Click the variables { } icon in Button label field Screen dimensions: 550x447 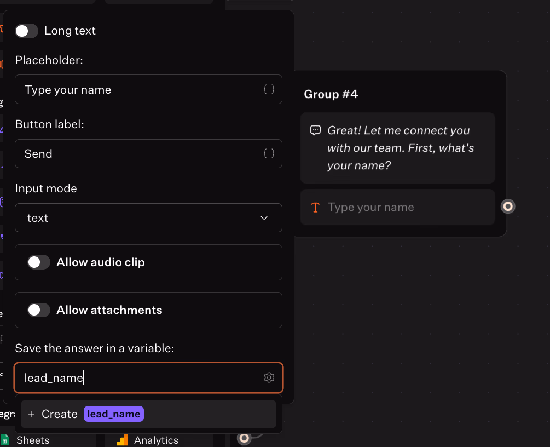[x=269, y=153]
